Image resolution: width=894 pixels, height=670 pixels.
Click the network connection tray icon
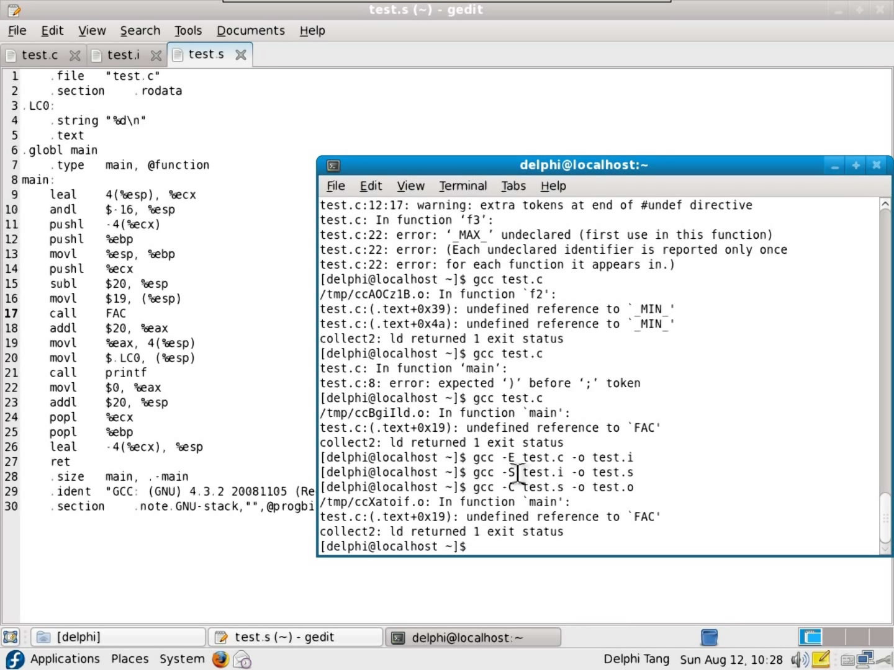[865, 659]
